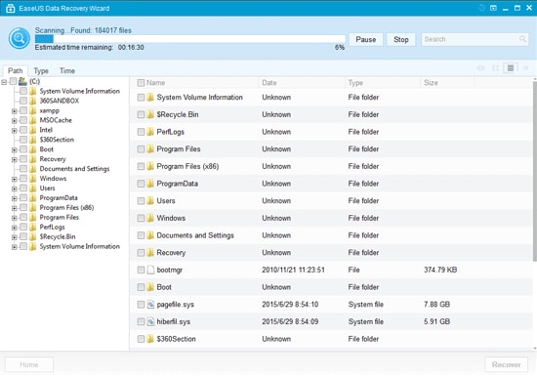The width and height of the screenshot is (537, 376).
Task: Expand the Windows tree node
Action: 15,179
